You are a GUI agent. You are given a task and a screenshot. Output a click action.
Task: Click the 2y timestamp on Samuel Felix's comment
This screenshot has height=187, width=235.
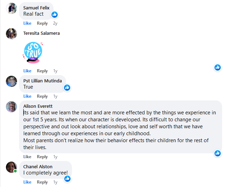coord(55,23)
